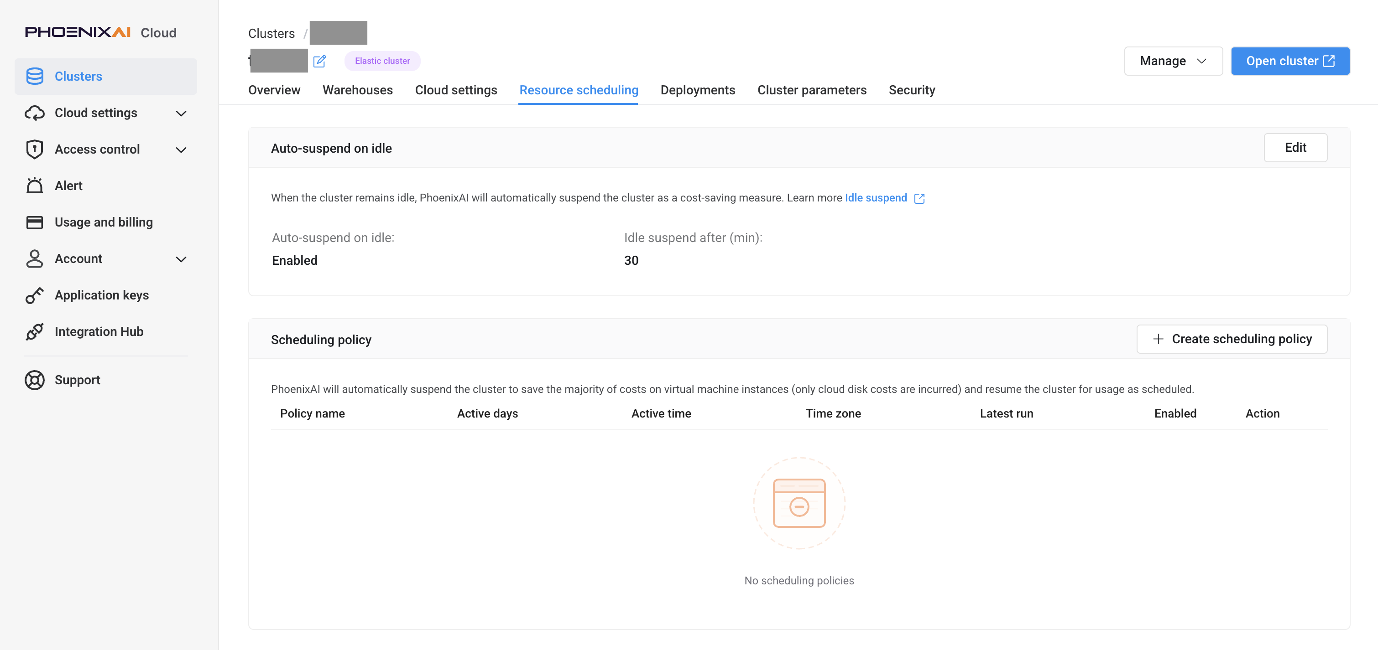Click the pencil edit icon next to cluster name
Image resolution: width=1378 pixels, height=650 pixels.
coord(320,61)
